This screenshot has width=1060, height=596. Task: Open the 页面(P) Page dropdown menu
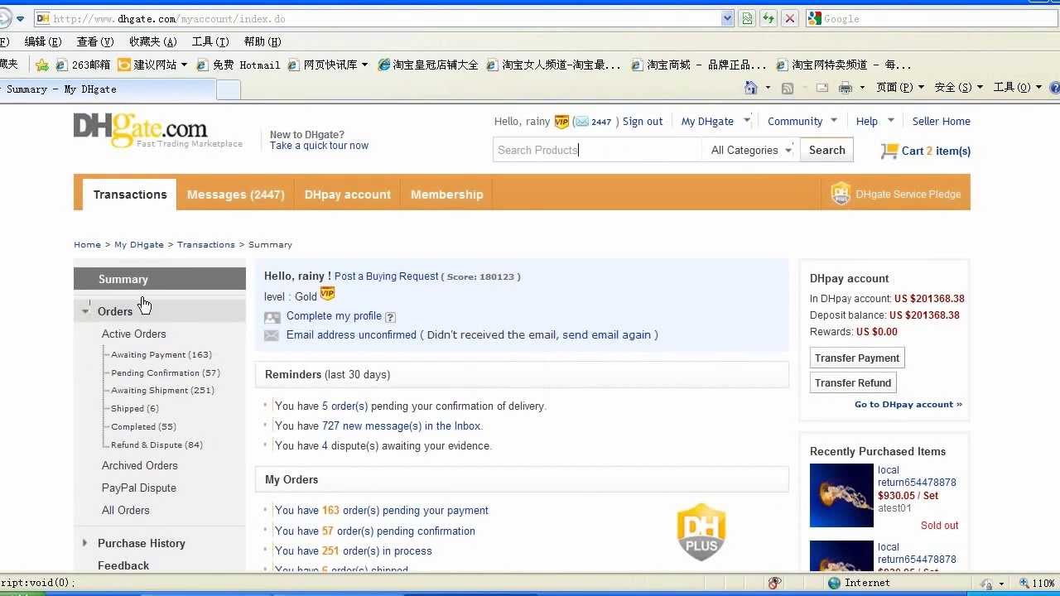[x=899, y=88]
